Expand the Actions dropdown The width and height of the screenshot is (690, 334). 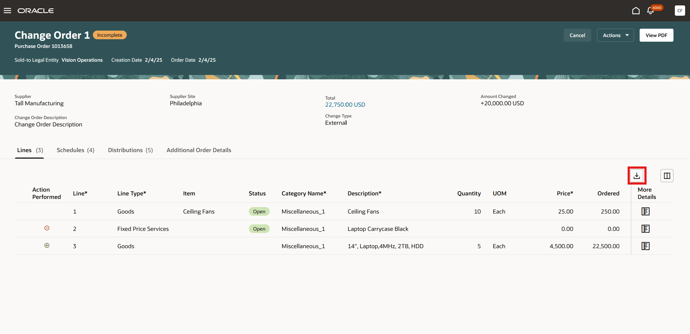coord(615,35)
